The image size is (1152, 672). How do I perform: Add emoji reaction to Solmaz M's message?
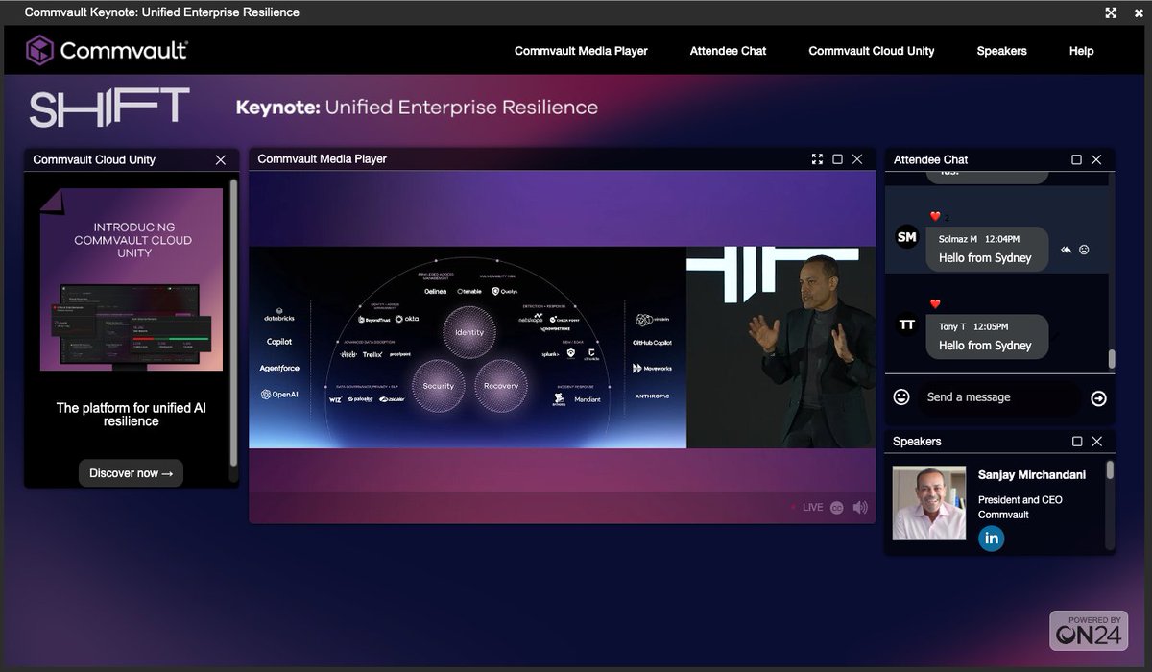(1085, 250)
